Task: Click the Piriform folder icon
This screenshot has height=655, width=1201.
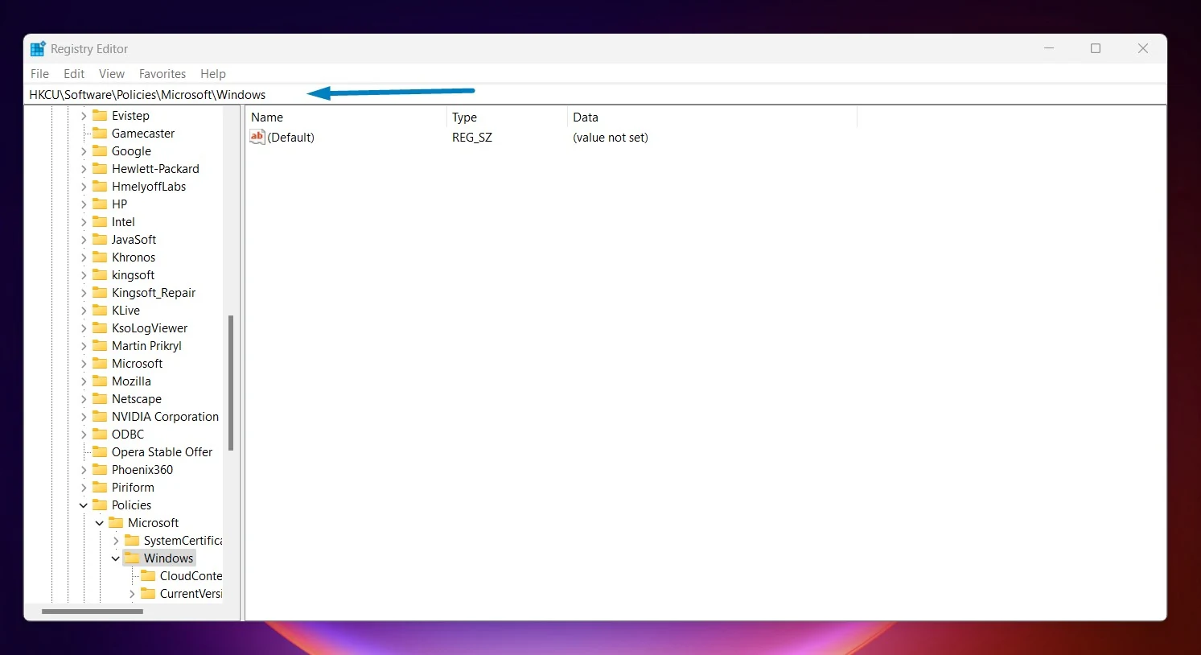Action: click(100, 488)
